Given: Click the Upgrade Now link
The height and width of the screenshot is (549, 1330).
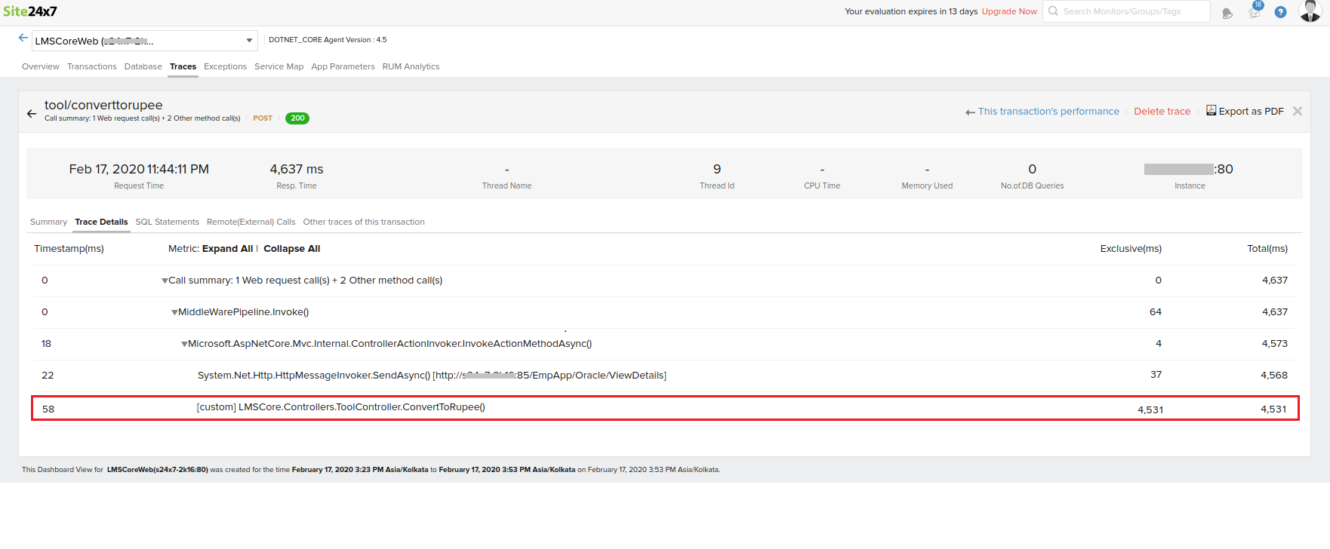Looking at the screenshot, I should [1009, 11].
